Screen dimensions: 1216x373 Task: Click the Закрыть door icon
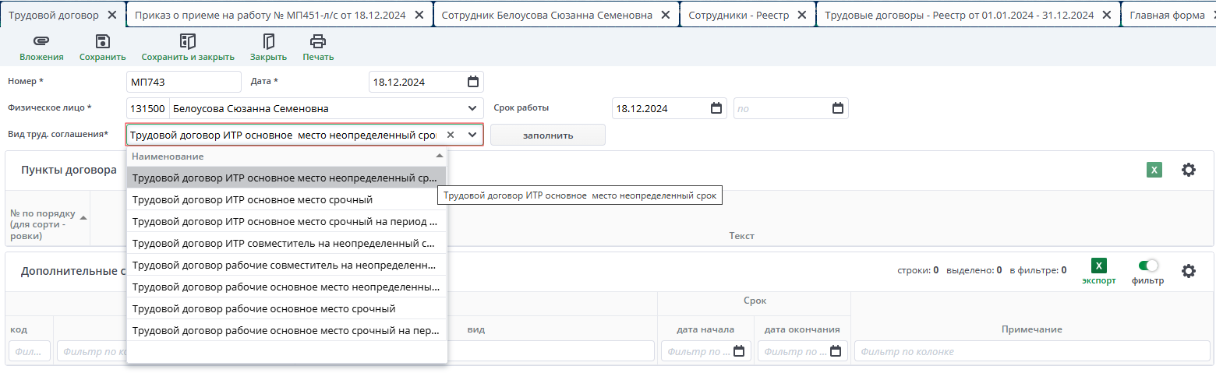pos(268,42)
